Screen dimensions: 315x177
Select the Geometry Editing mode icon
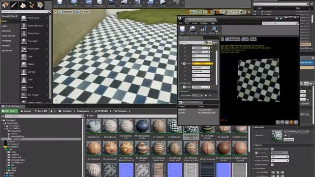point(40,5)
